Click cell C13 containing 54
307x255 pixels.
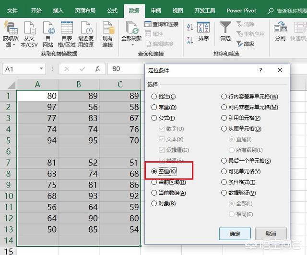(x=120, y=230)
